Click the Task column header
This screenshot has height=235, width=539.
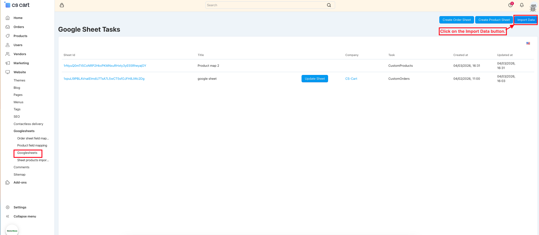point(391,55)
